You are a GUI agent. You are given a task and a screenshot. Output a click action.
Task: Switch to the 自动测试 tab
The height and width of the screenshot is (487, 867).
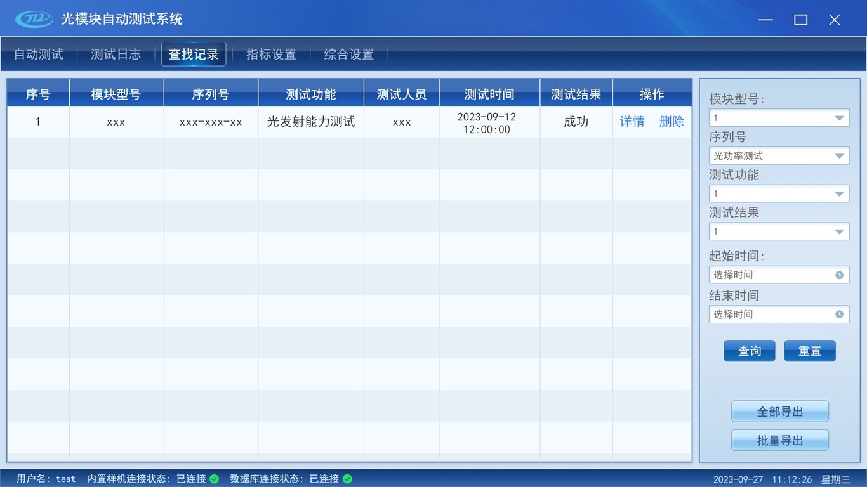tap(39, 55)
